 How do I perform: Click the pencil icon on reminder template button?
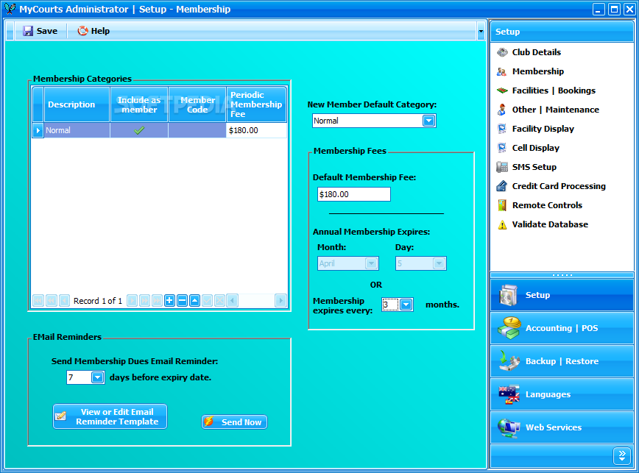pyautogui.click(x=60, y=416)
